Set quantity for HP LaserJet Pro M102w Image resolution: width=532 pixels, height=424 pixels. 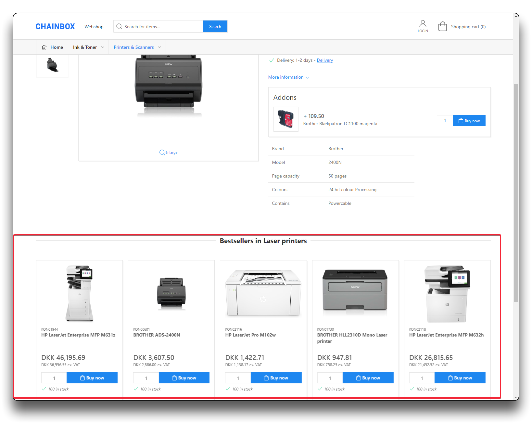pos(238,378)
